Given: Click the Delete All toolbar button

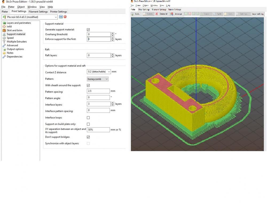Looking at the screenshot, I should (162, 14).
